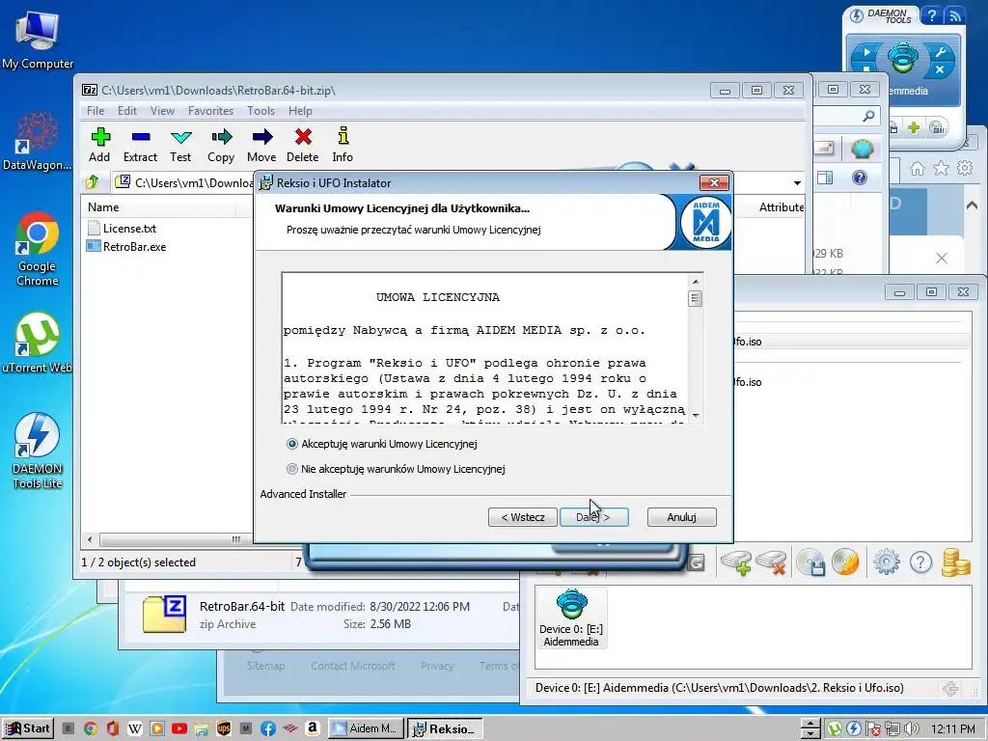Click the volume speaker icon in system tray

911,729
